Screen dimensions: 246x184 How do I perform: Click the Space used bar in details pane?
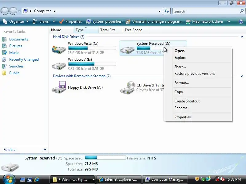pos(105,157)
